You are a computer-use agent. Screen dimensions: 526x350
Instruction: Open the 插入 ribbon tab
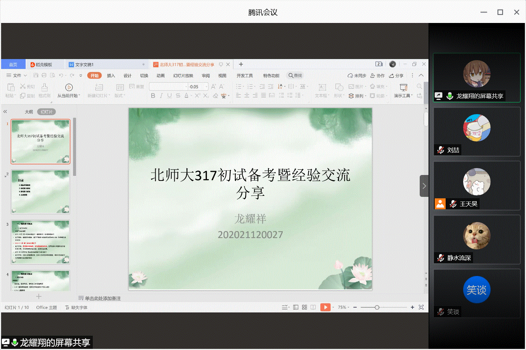coord(111,75)
